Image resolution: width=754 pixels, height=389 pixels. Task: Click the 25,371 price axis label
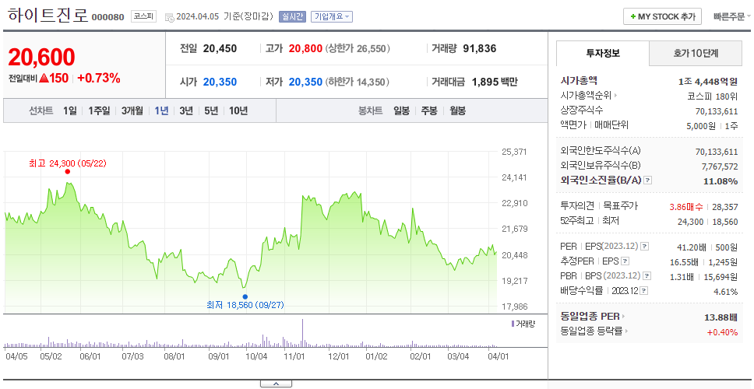514,152
